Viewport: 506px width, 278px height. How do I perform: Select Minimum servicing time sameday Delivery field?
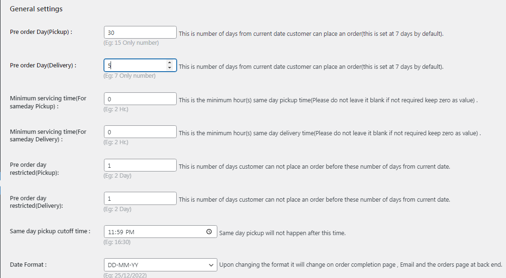140,132
